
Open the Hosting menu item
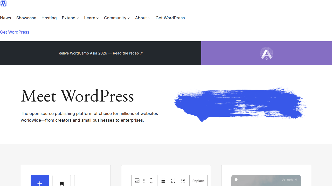click(49, 18)
